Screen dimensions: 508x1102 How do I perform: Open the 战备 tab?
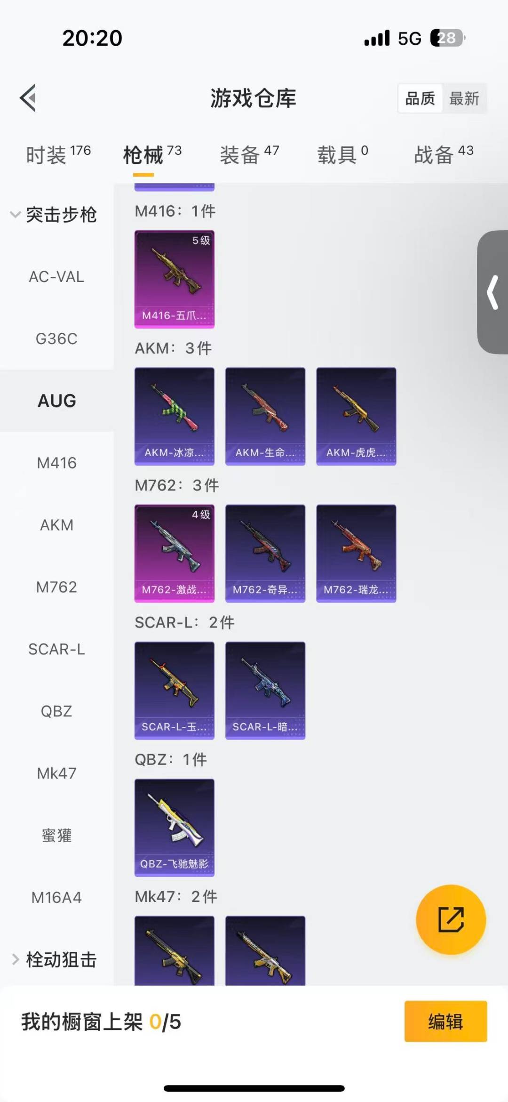[x=444, y=154]
